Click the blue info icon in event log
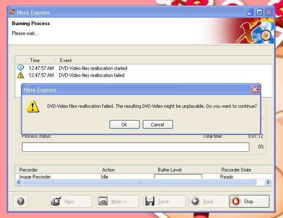 click(x=21, y=68)
